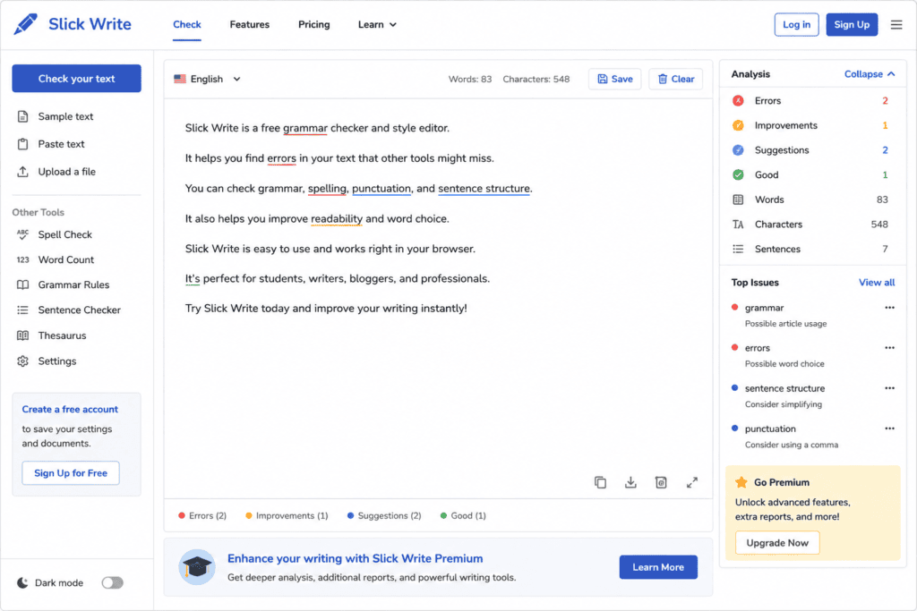Click the Log in button
The width and height of the screenshot is (917, 611).
tap(796, 24)
